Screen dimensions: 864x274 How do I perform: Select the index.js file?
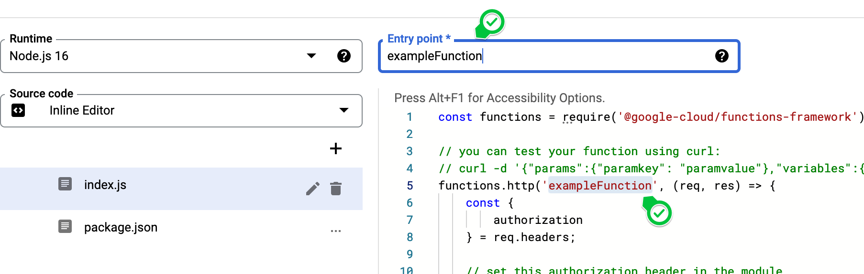(105, 185)
